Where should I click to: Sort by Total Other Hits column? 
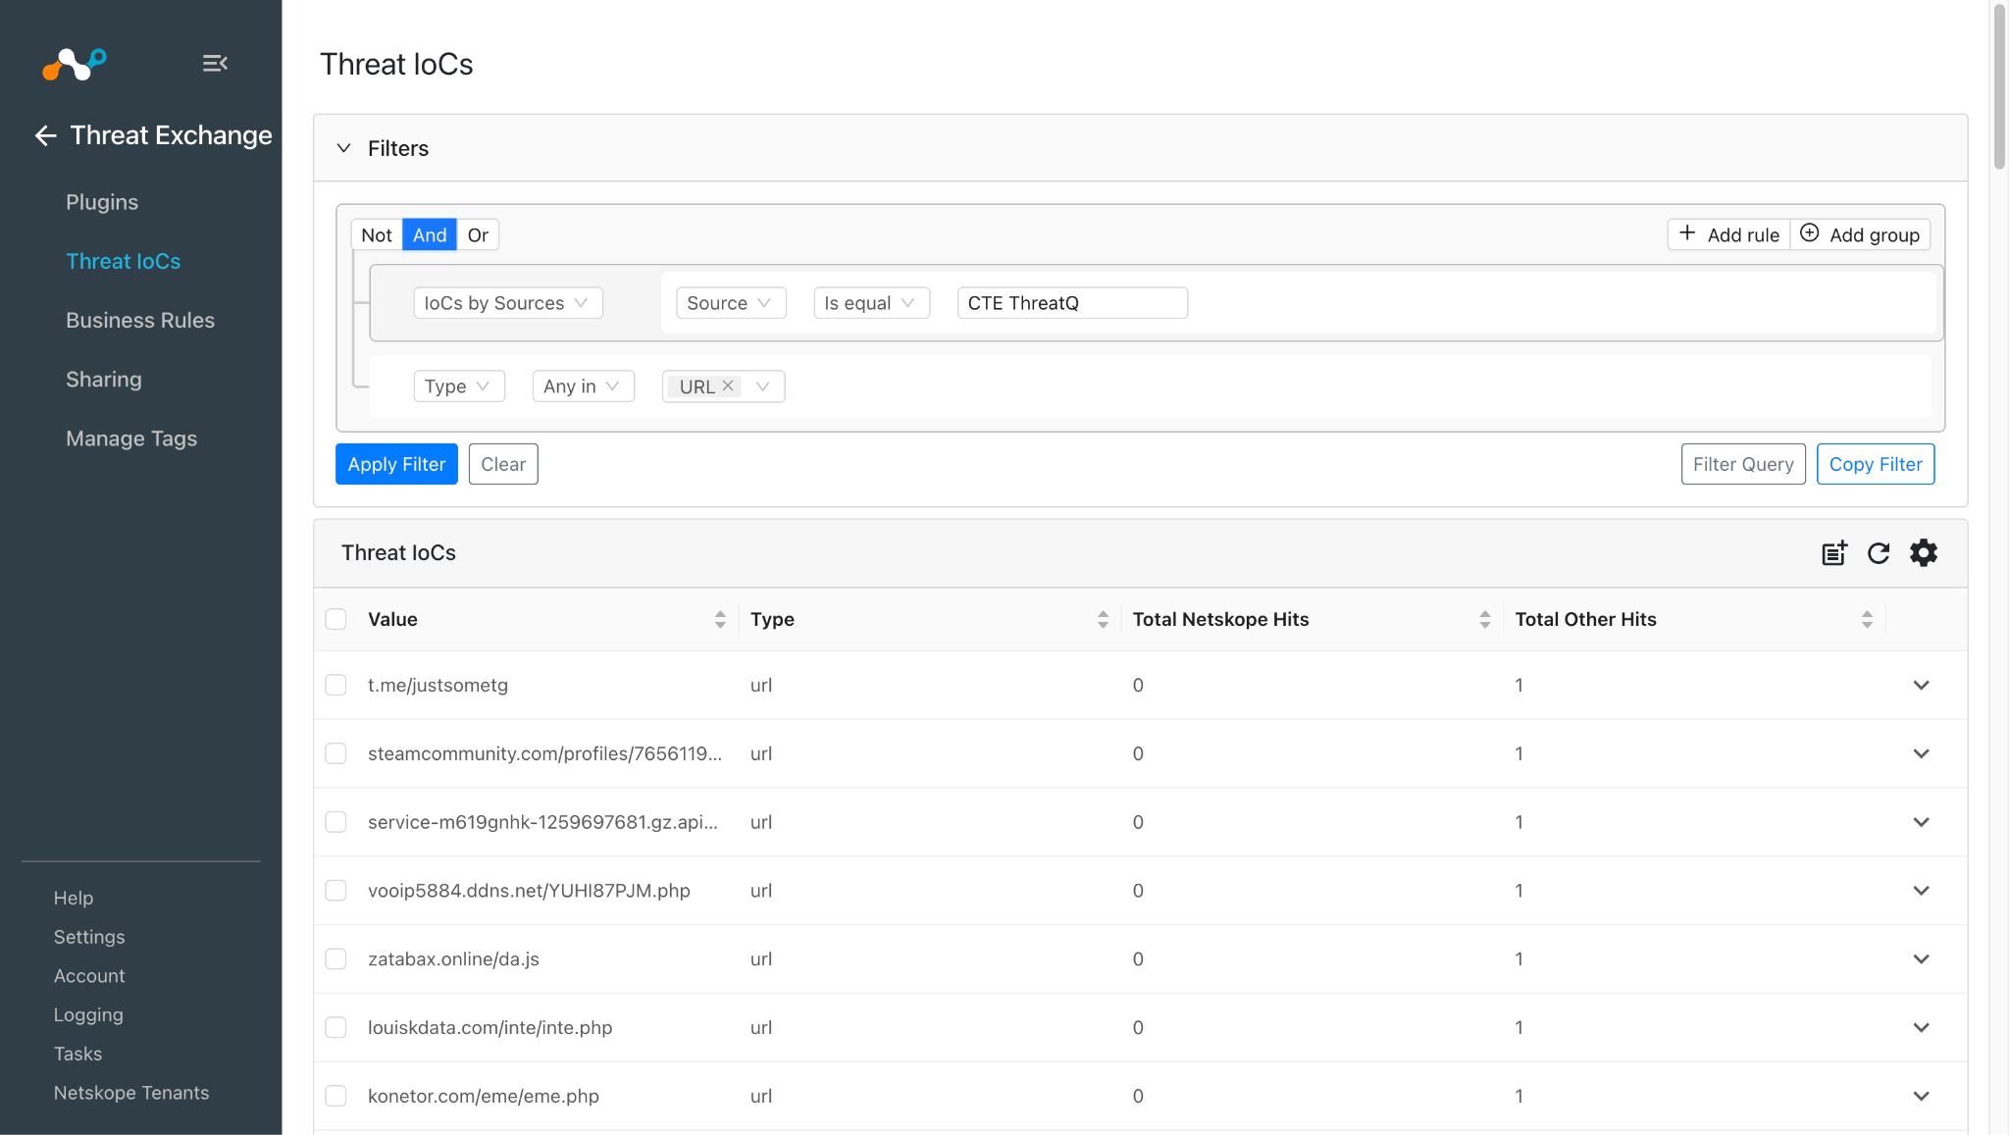pyautogui.click(x=1867, y=619)
